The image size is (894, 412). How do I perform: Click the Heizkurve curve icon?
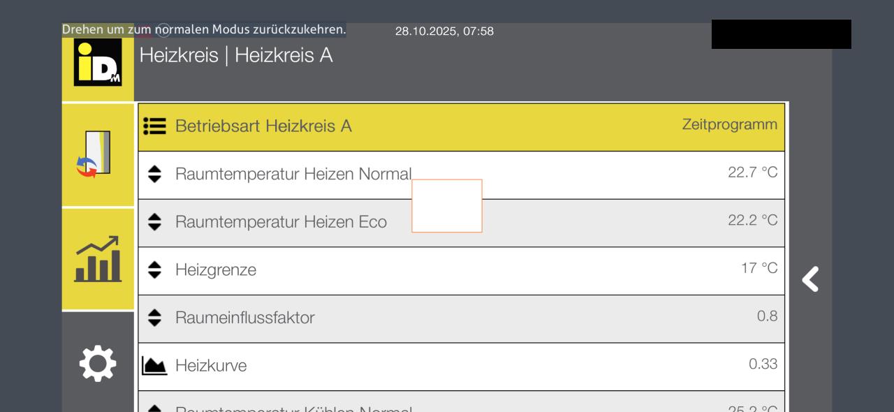point(154,365)
